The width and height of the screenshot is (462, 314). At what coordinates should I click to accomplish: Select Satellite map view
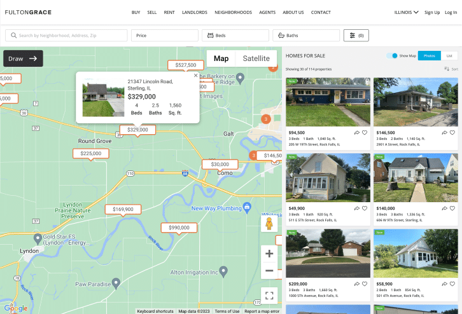click(256, 58)
